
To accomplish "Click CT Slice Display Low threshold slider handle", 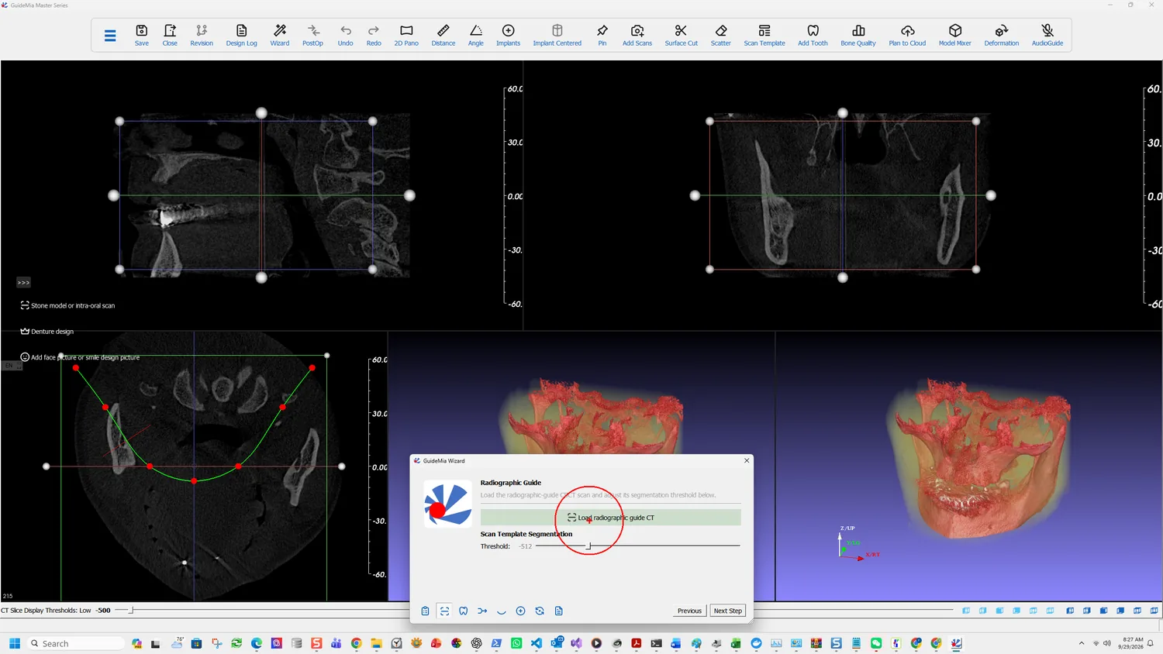I will click(x=131, y=611).
